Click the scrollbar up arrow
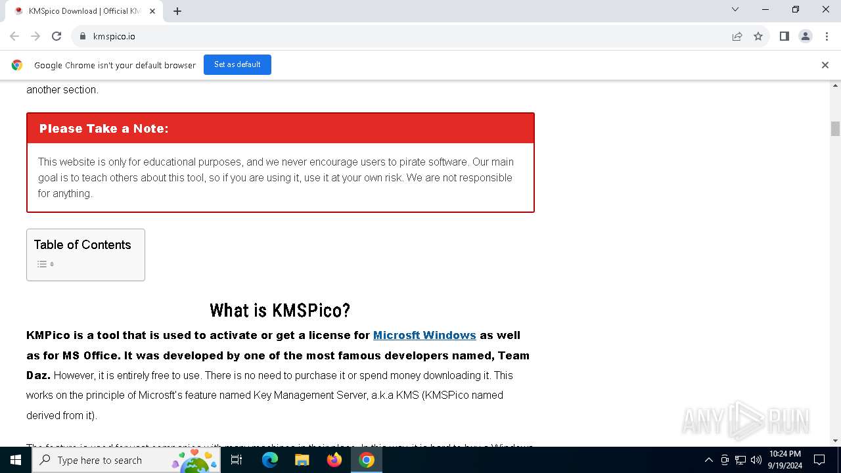Screen dimensions: 841x473 835,85
